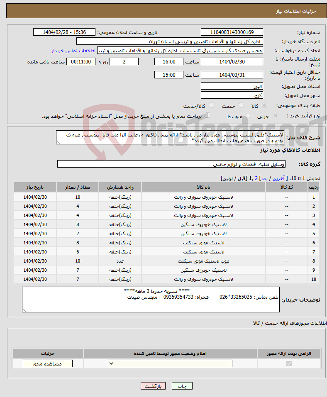This screenshot has height=397, width=327.
Task: Click the buyer organization name field
Action: [170, 41]
